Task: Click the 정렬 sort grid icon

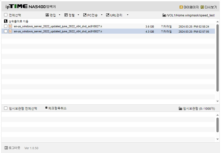Action: click(66, 15)
